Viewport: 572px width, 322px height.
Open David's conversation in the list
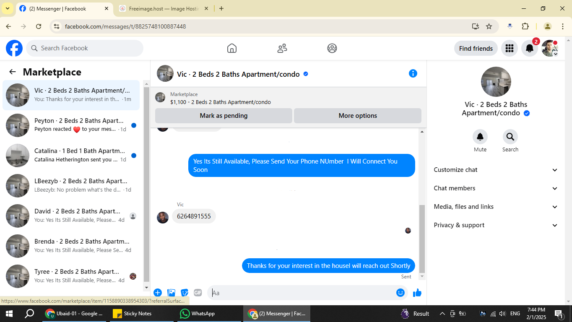click(71, 216)
